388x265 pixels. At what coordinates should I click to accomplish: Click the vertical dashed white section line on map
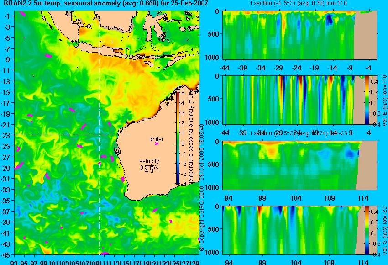pos(99,132)
